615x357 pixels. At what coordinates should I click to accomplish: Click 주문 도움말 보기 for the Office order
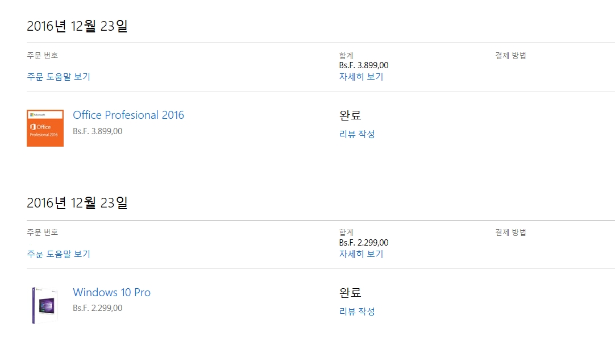pos(59,77)
